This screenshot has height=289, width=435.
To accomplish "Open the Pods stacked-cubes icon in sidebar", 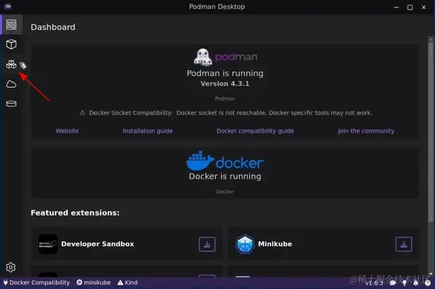I will coord(11,64).
